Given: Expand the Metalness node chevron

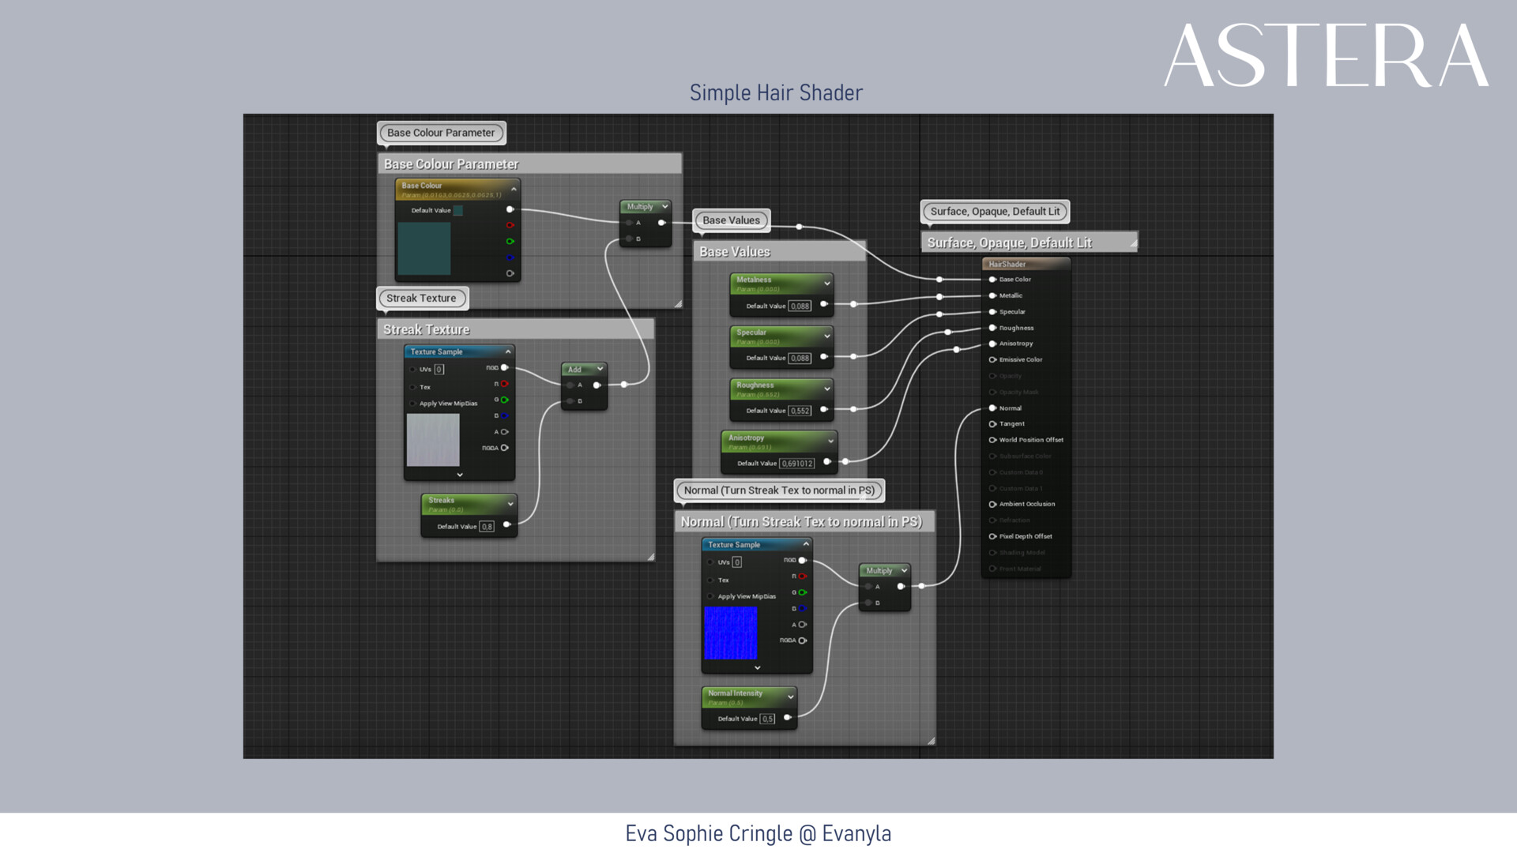Looking at the screenshot, I should coord(827,284).
